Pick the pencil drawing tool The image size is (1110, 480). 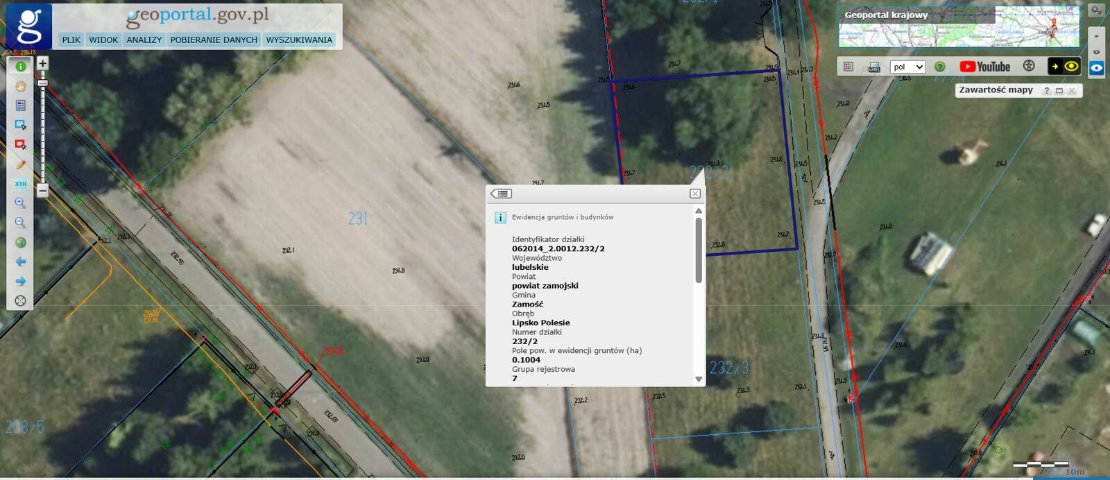[21, 164]
